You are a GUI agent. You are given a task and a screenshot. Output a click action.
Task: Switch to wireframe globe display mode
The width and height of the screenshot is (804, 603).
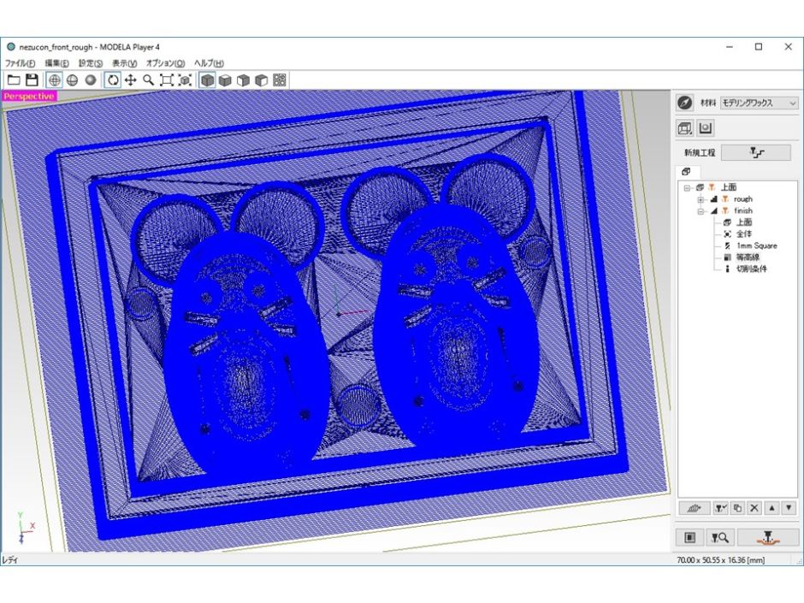[x=54, y=80]
